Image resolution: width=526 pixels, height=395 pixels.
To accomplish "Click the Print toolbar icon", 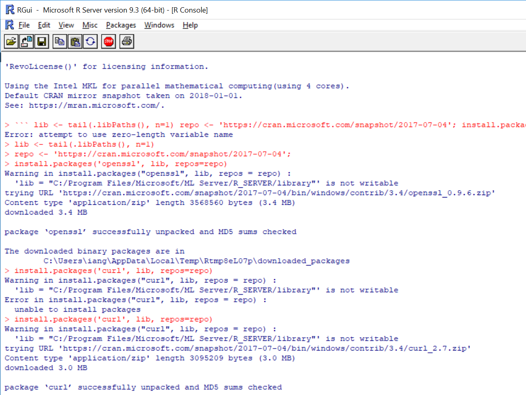I will [x=127, y=41].
